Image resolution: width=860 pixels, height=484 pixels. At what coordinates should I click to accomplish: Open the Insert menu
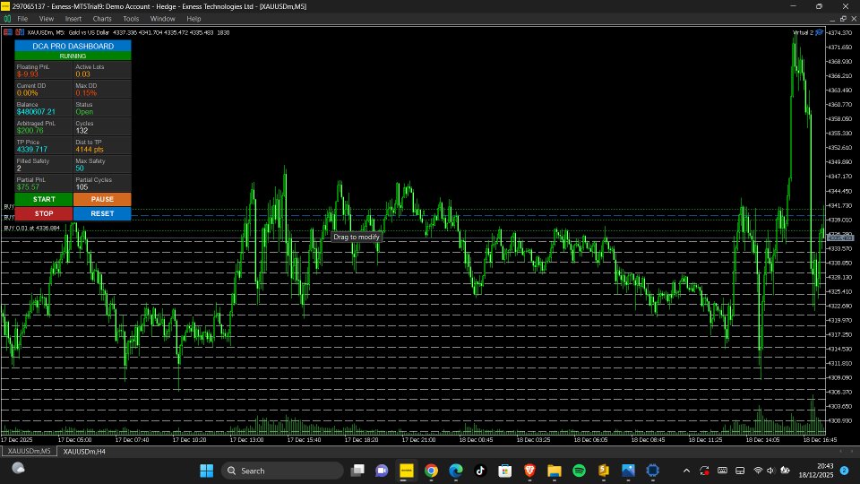pyautogui.click(x=73, y=19)
